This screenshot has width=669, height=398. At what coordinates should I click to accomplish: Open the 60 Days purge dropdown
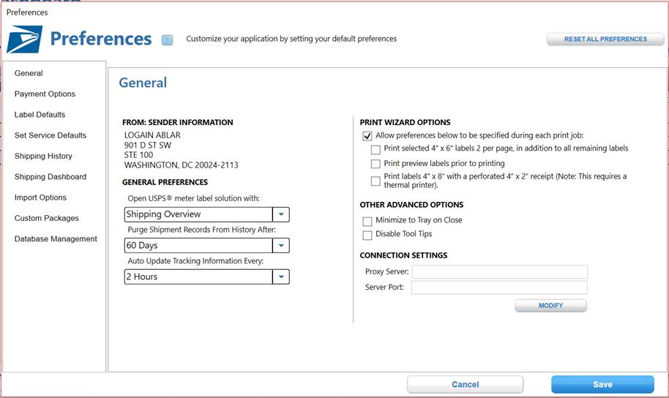tap(281, 245)
